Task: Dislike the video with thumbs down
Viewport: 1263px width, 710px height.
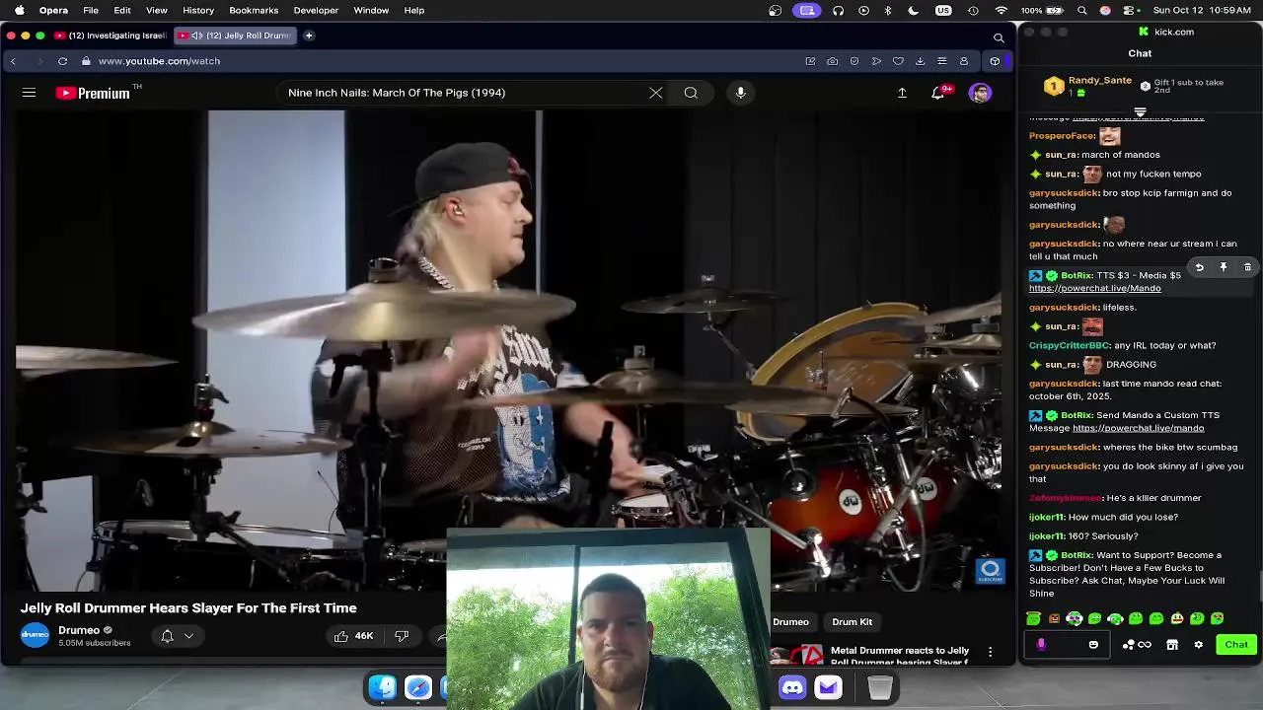Action: [x=402, y=636]
